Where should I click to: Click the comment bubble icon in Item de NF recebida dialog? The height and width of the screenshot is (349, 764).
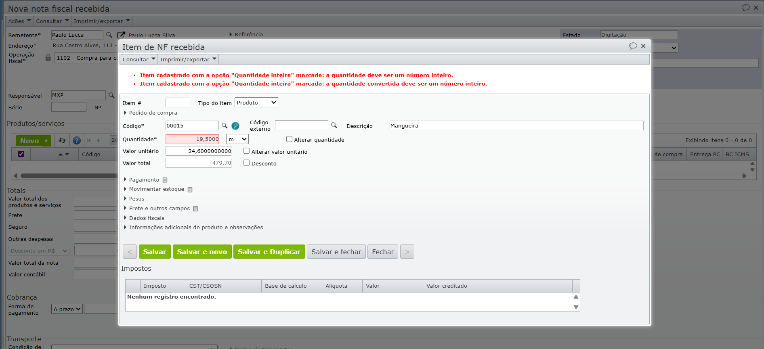pyautogui.click(x=633, y=46)
